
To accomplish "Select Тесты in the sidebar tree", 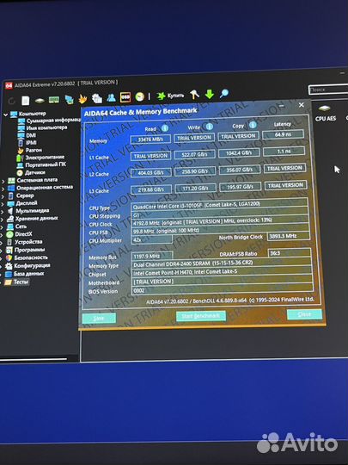I will (x=21, y=282).
